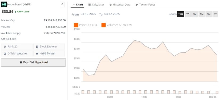Click the 06:00 time axis label
Viewport: 220px width, 100px height.
pos(110,97)
